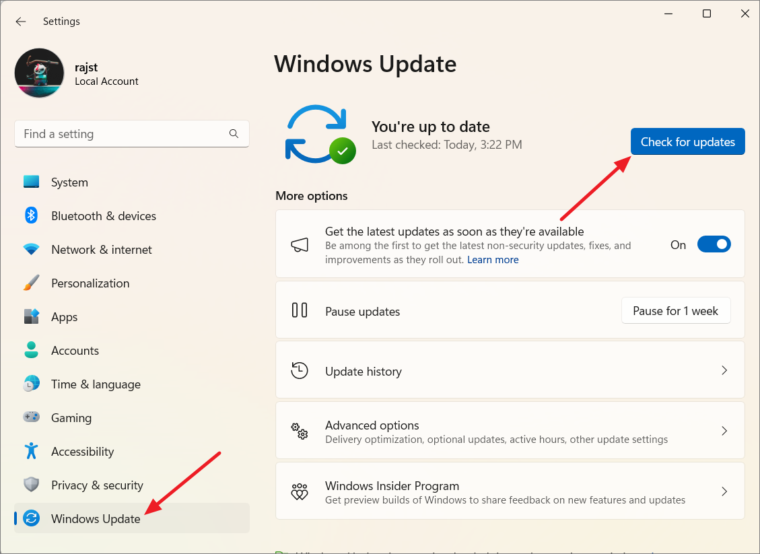Open Personalization via its brush icon
Image resolution: width=760 pixels, height=554 pixels.
pyautogui.click(x=31, y=283)
